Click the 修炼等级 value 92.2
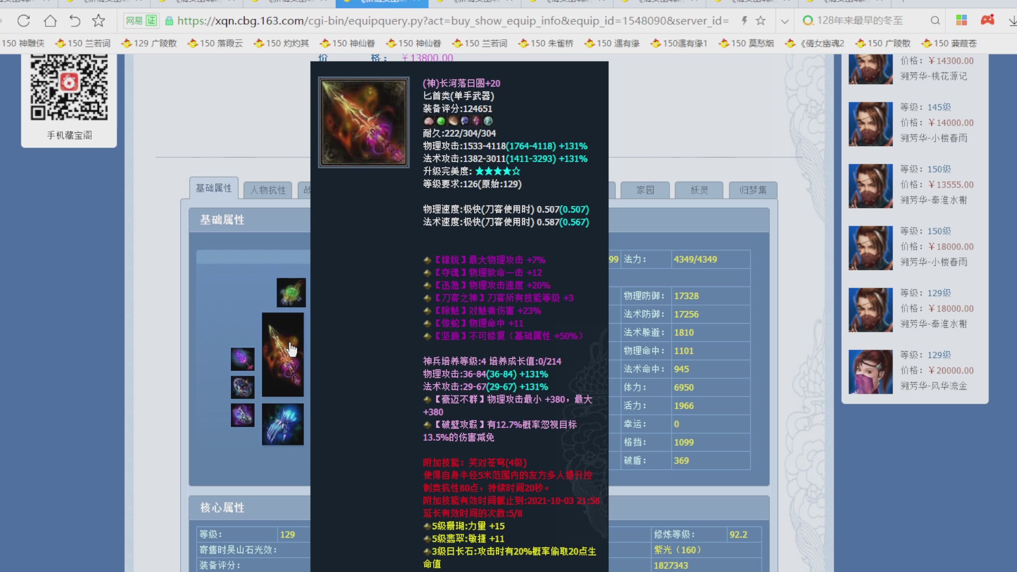 [738, 535]
